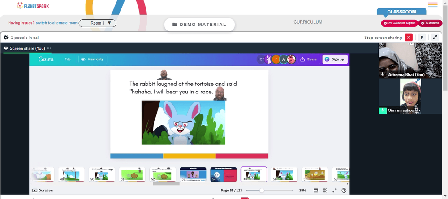Open call settings gear icon
Screen dimensions: 448x199
click(6, 38)
